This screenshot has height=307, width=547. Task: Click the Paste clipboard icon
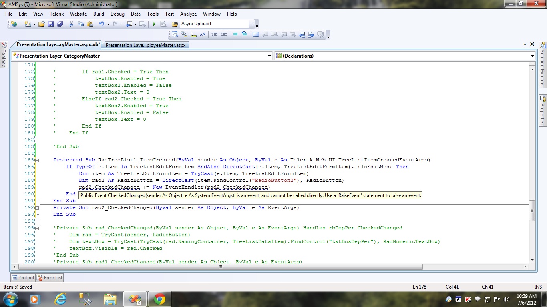[90, 24]
